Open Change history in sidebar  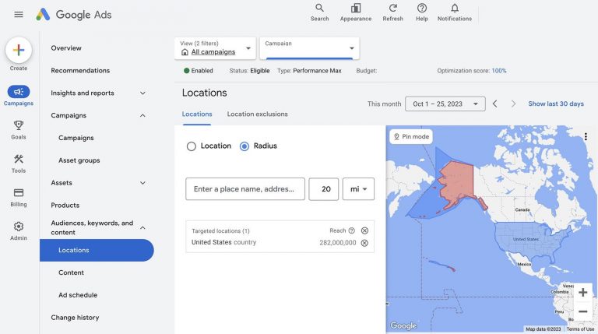(75, 318)
